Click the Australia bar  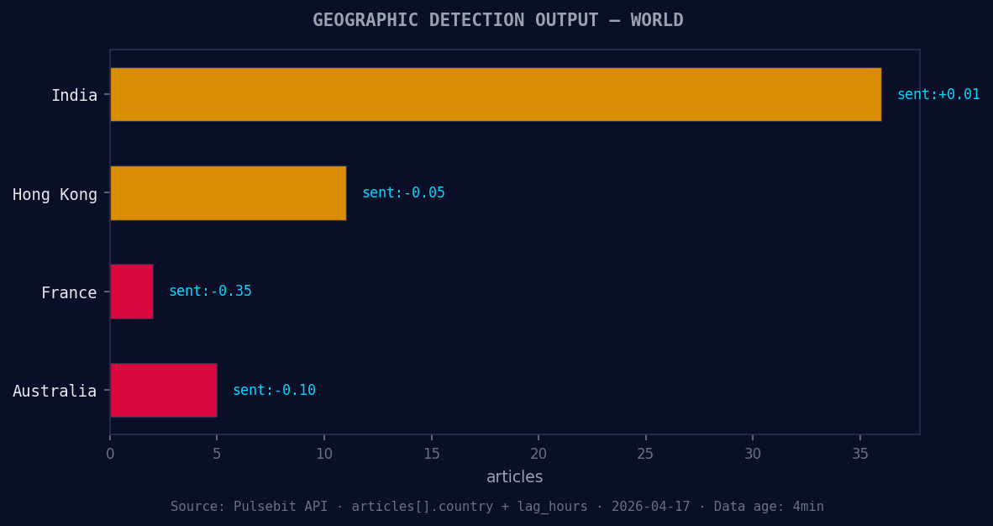coord(163,390)
